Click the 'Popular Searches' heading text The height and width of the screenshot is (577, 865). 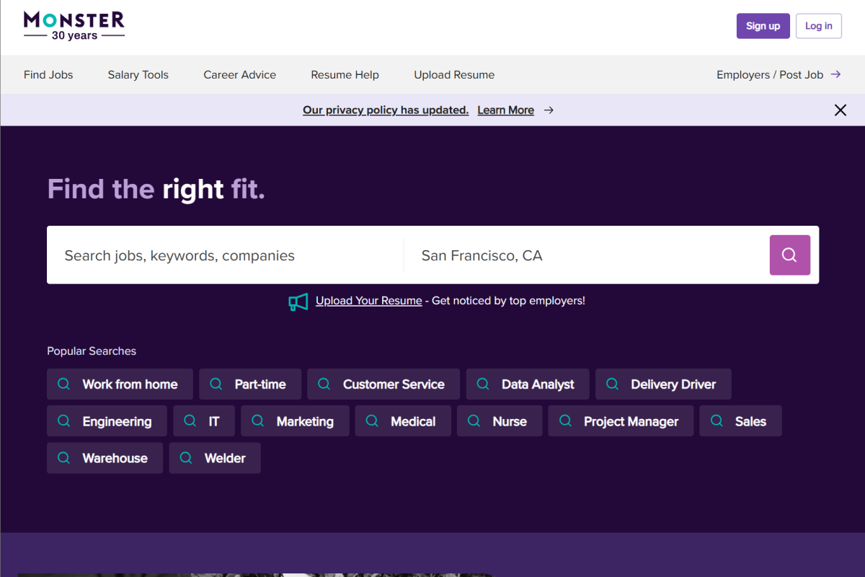coord(92,351)
